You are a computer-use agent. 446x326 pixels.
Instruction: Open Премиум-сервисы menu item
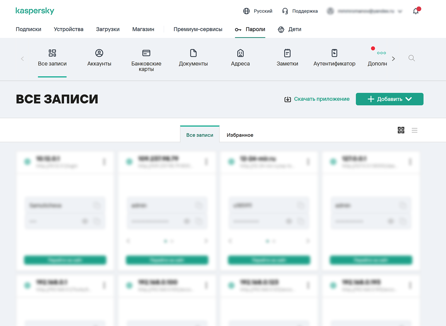click(x=198, y=29)
